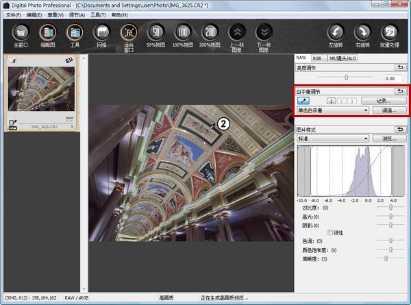Open the Click White Balance (单击白平衡) dropdown
The width and height of the screenshot is (411, 305).
coord(333,110)
